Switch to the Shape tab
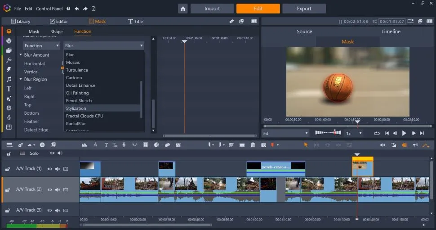Image resolution: width=436 pixels, height=230 pixels. (x=57, y=32)
